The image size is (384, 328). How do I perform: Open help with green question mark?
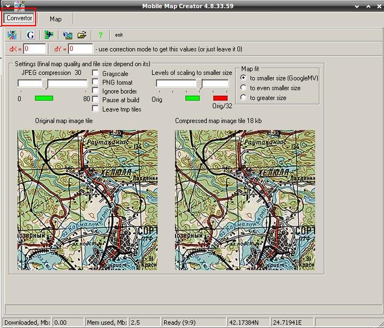coord(101,35)
